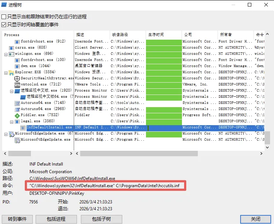This screenshot has height=224, width=274.
Task: Maximize the 进程树 window
Action: [250, 5]
